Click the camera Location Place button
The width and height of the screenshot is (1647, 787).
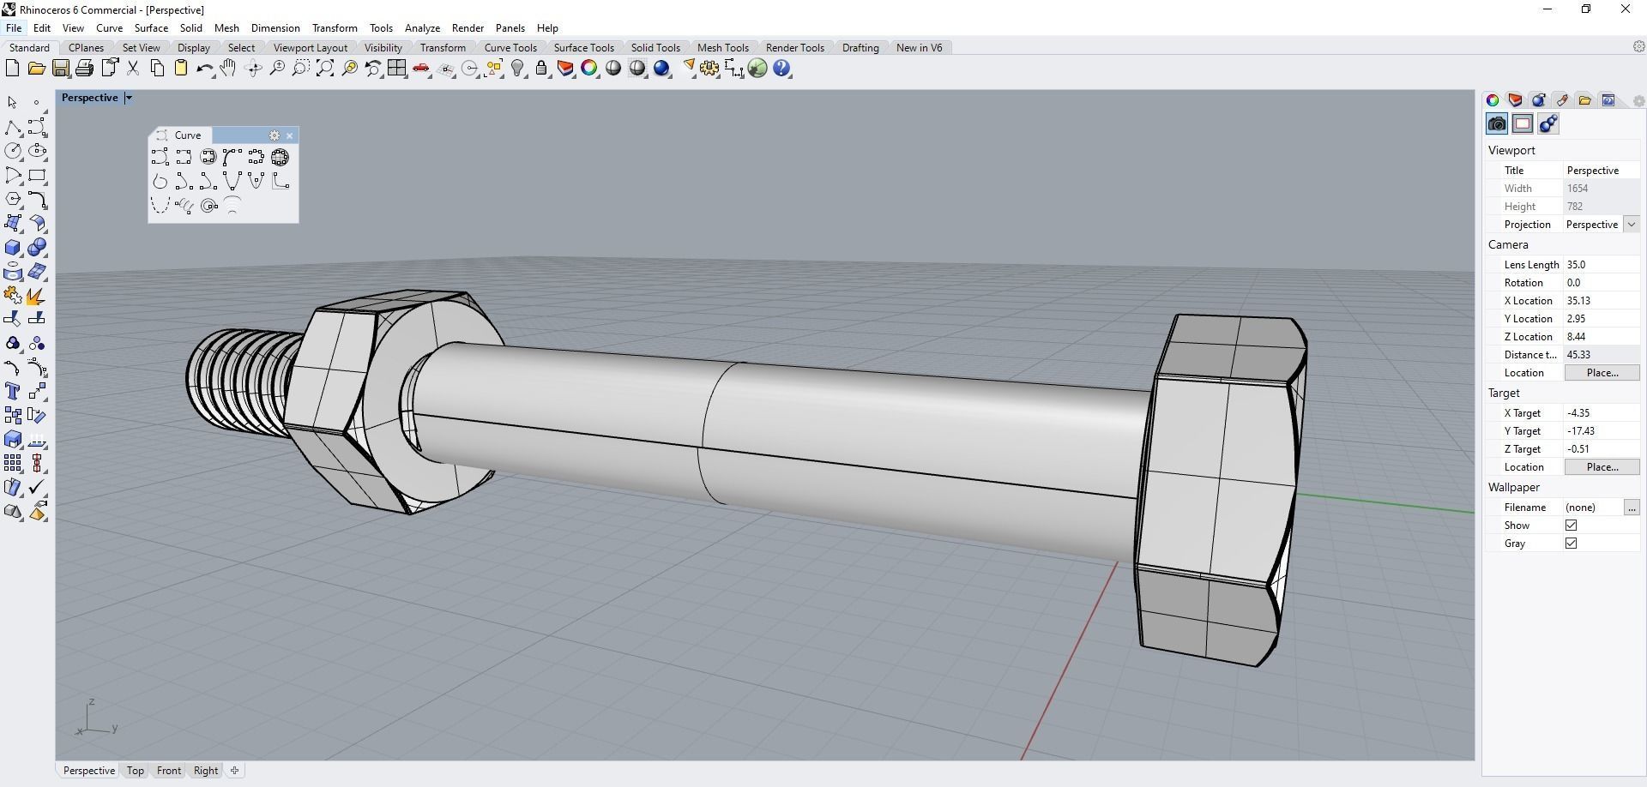tap(1602, 373)
